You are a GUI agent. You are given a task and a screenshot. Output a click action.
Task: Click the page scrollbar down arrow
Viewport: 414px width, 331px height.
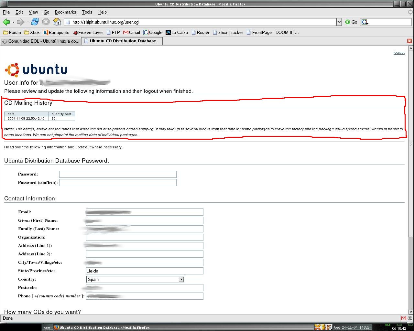click(x=411, y=312)
